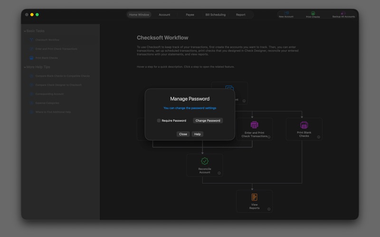Open the Enter and Print Check Transactions sidebar text
The height and width of the screenshot is (237, 380).
[x=56, y=49]
